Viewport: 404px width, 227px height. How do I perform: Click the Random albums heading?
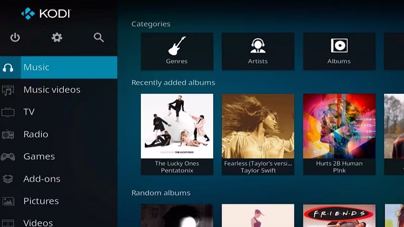tap(161, 193)
